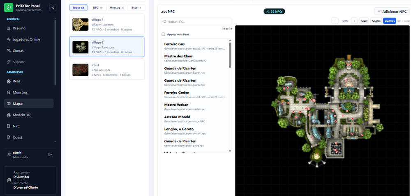Image resolution: width=411 pixels, height=196 pixels.
Task: Click the admin user avatar icon
Action: 9,155
